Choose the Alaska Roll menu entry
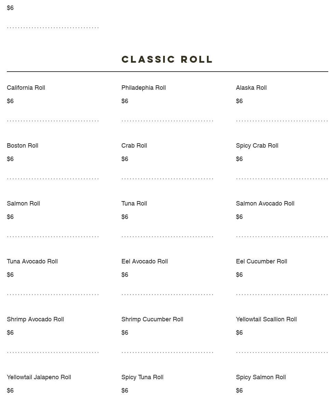The image size is (330, 395). click(251, 88)
